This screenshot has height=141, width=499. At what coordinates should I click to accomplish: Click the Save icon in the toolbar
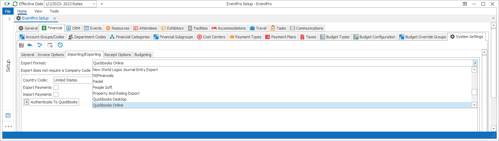[21, 45]
